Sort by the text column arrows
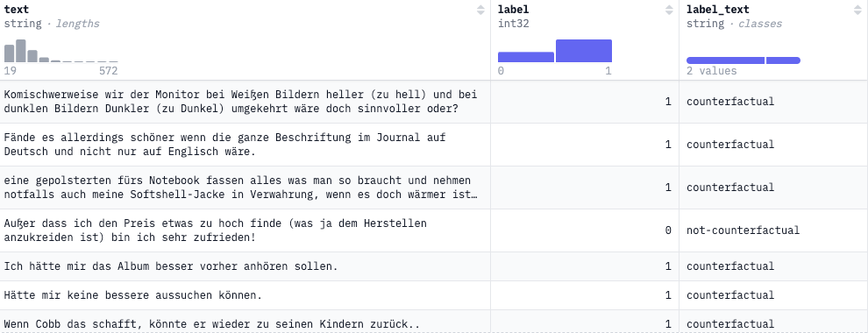This screenshot has height=333, width=868. tap(480, 10)
